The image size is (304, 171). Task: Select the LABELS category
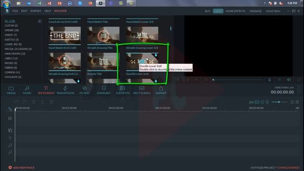[x=11, y=58]
